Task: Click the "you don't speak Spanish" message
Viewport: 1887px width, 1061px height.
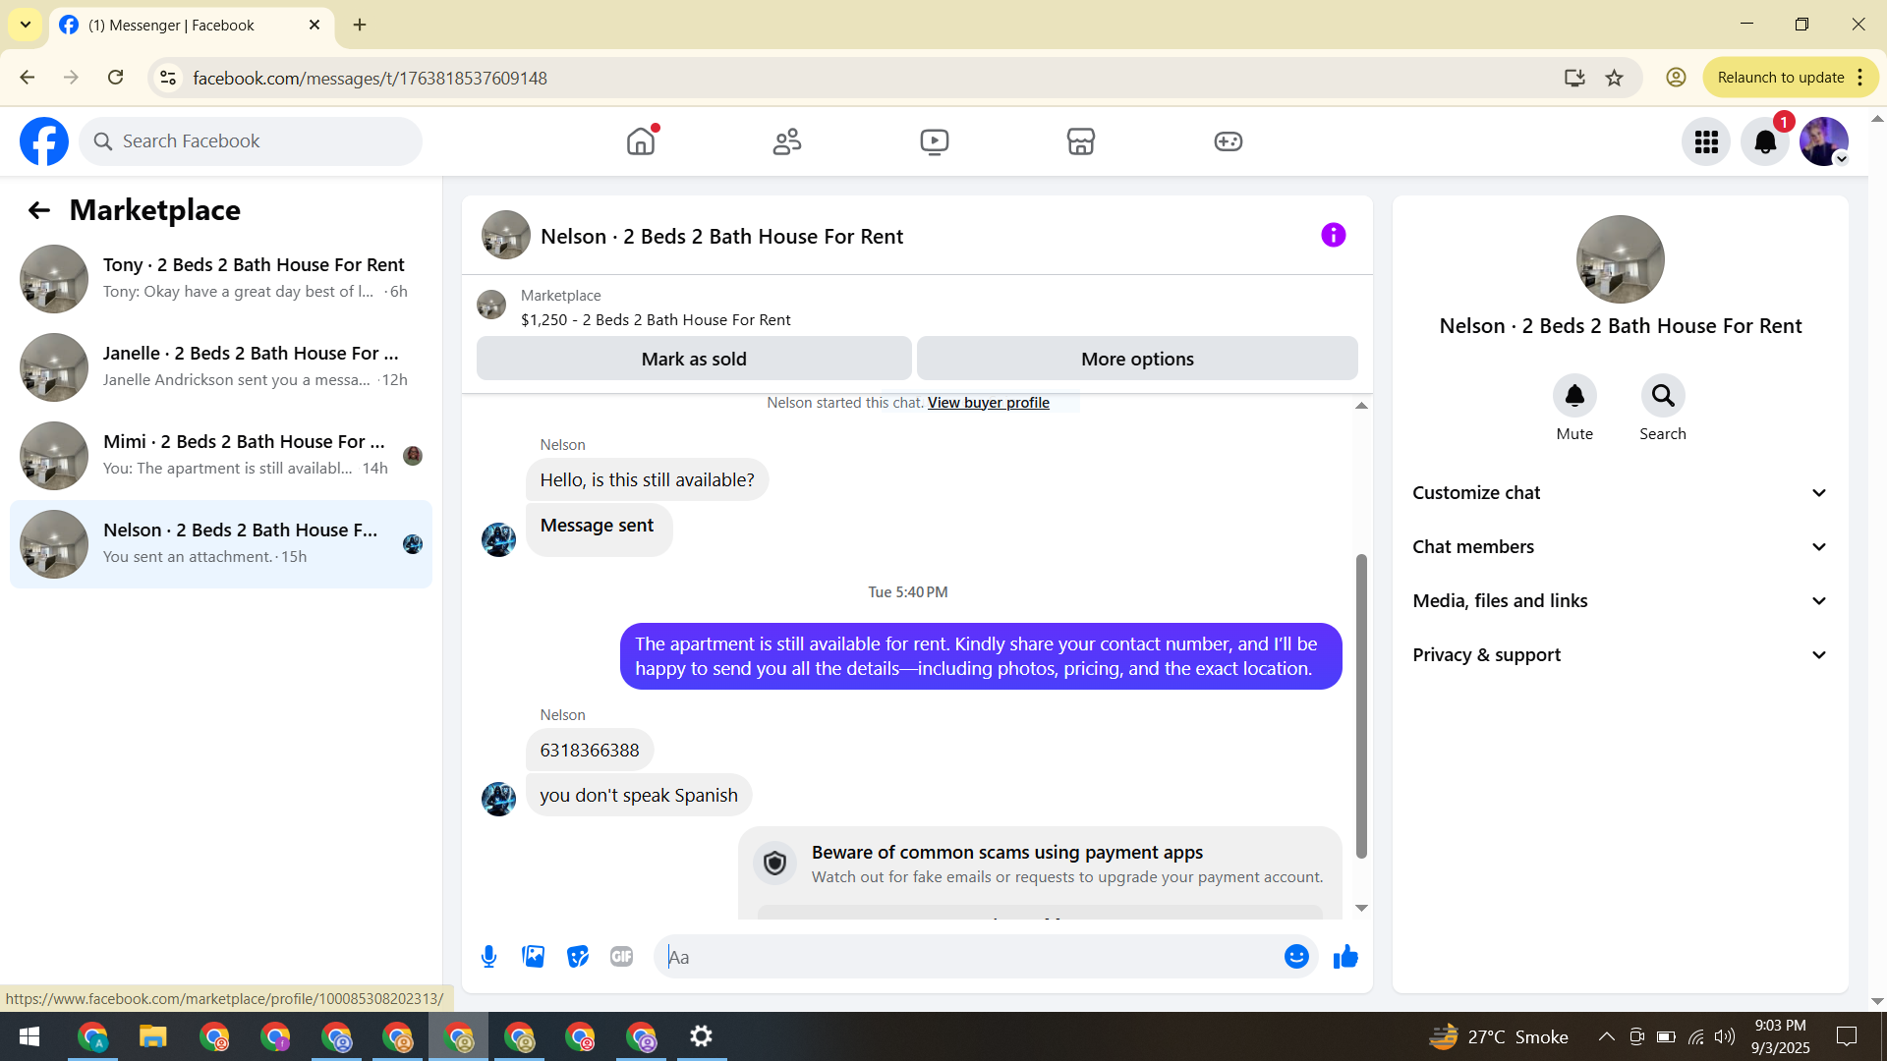Action: tap(639, 796)
